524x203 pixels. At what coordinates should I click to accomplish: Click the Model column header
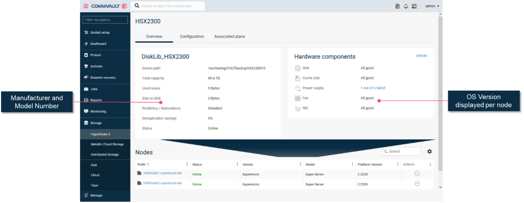[310, 164]
